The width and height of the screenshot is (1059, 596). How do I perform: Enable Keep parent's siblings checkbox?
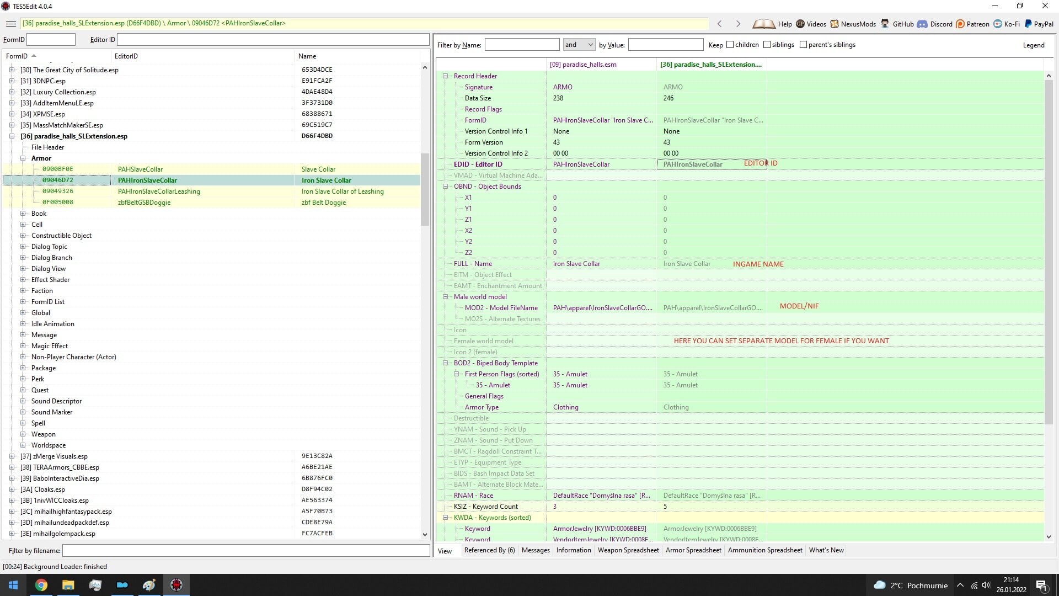(x=803, y=45)
